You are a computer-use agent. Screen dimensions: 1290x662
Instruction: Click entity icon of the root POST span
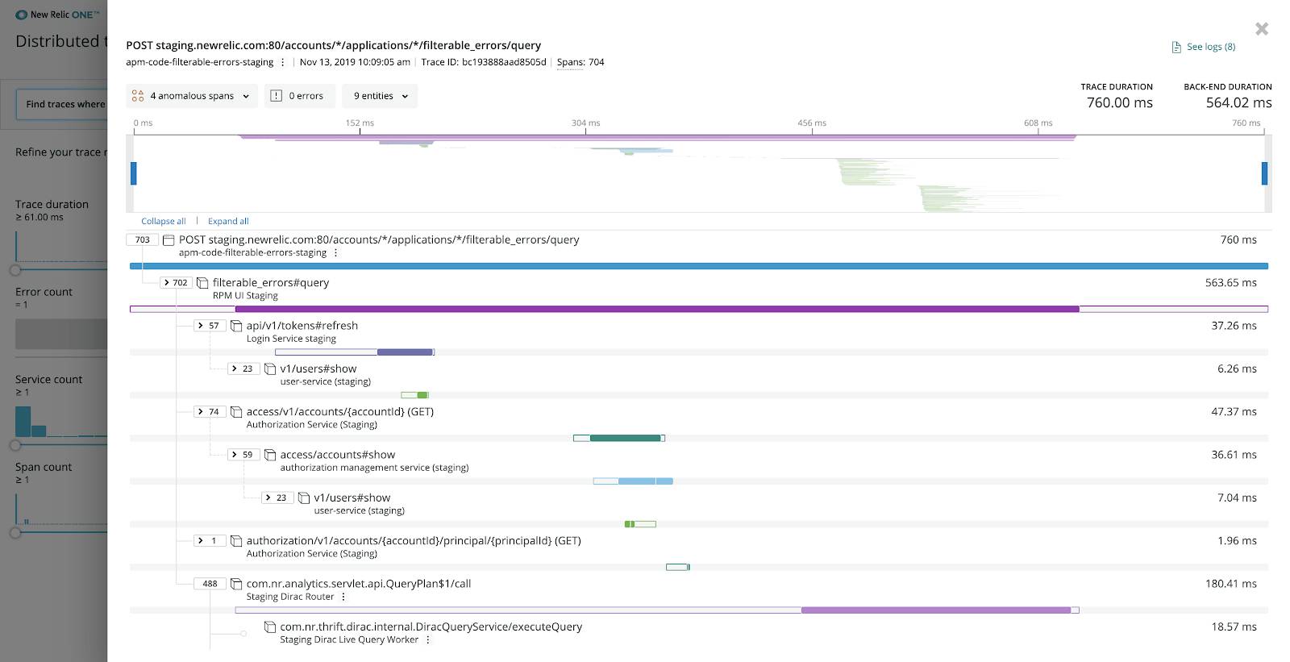tap(169, 240)
